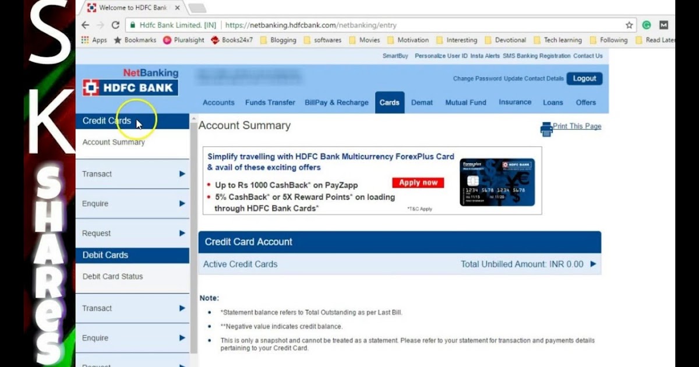This screenshot has width=699, height=367.
Task: Open the Personalize User ID link
Action: click(441, 56)
